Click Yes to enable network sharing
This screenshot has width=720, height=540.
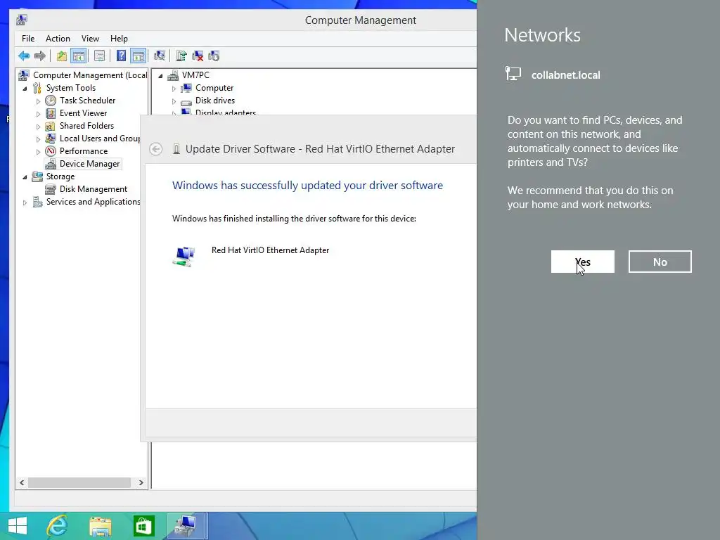coord(583,262)
